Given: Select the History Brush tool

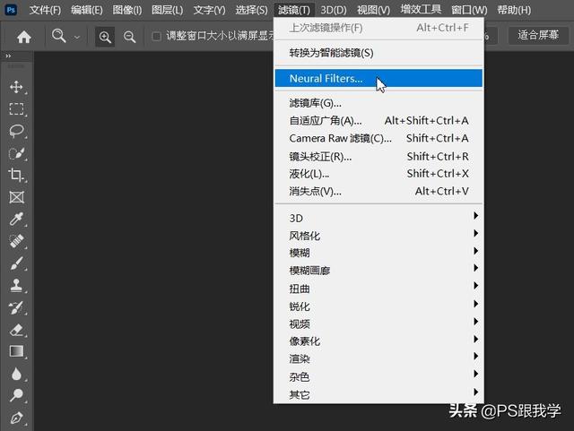Looking at the screenshot, I should (16, 307).
